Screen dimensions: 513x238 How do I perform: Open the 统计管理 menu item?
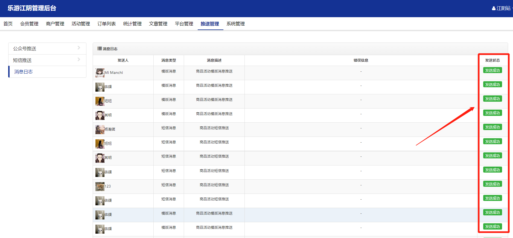tap(132, 24)
